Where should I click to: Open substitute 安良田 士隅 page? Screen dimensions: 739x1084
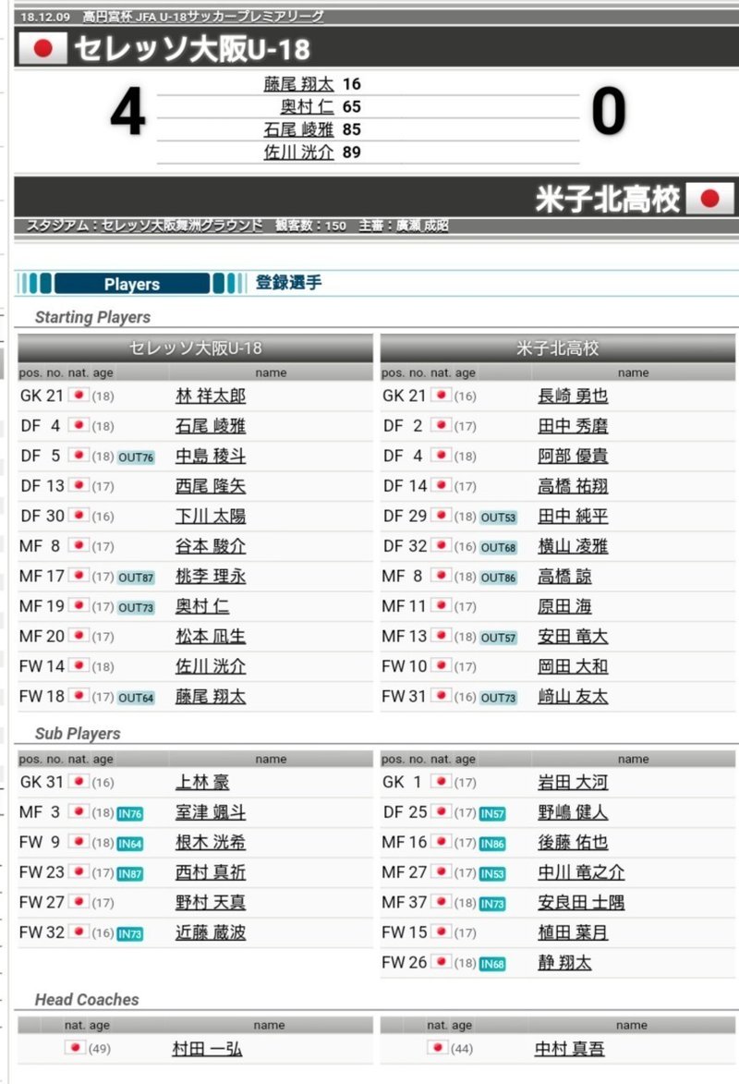[581, 903]
